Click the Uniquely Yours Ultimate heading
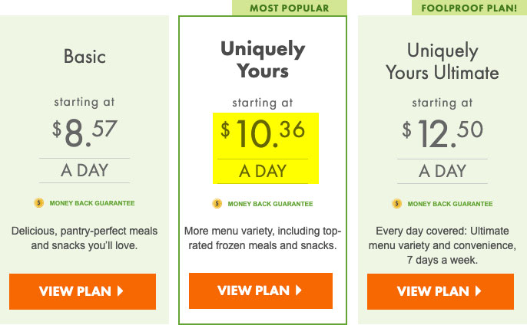This screenshot has height=325, width=527. 442,61
